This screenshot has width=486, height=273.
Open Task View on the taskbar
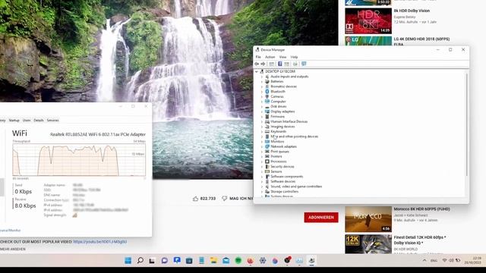(x=152, y=261)
